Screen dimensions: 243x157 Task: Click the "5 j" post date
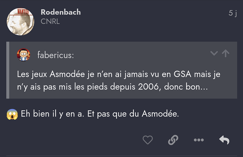(232, 13)
